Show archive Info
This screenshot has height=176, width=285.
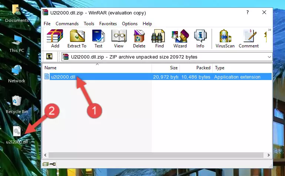(x=200, y=39)
